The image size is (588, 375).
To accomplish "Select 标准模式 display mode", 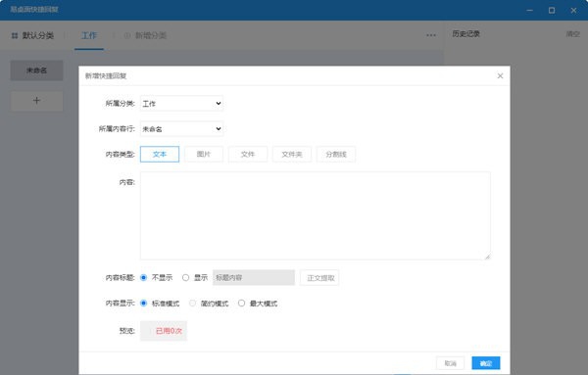I will [143, 304].
